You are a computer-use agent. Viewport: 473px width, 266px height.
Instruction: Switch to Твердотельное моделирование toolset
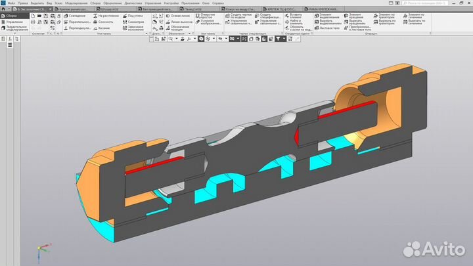click(16, 30)
